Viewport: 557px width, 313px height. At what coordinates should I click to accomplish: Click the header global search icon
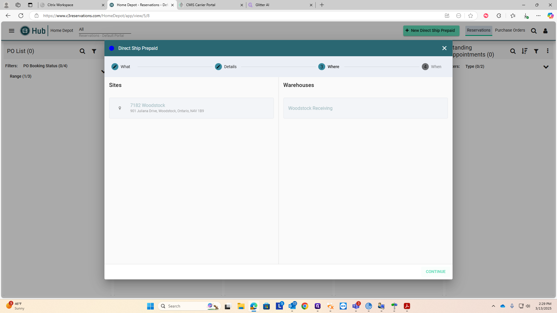[x=534, y=31]
